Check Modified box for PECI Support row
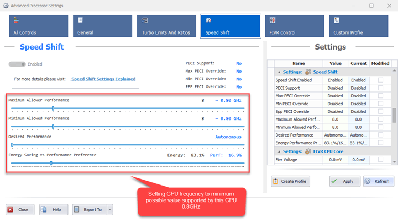Screen dimensions: 398x223 [x=380, y=88]
